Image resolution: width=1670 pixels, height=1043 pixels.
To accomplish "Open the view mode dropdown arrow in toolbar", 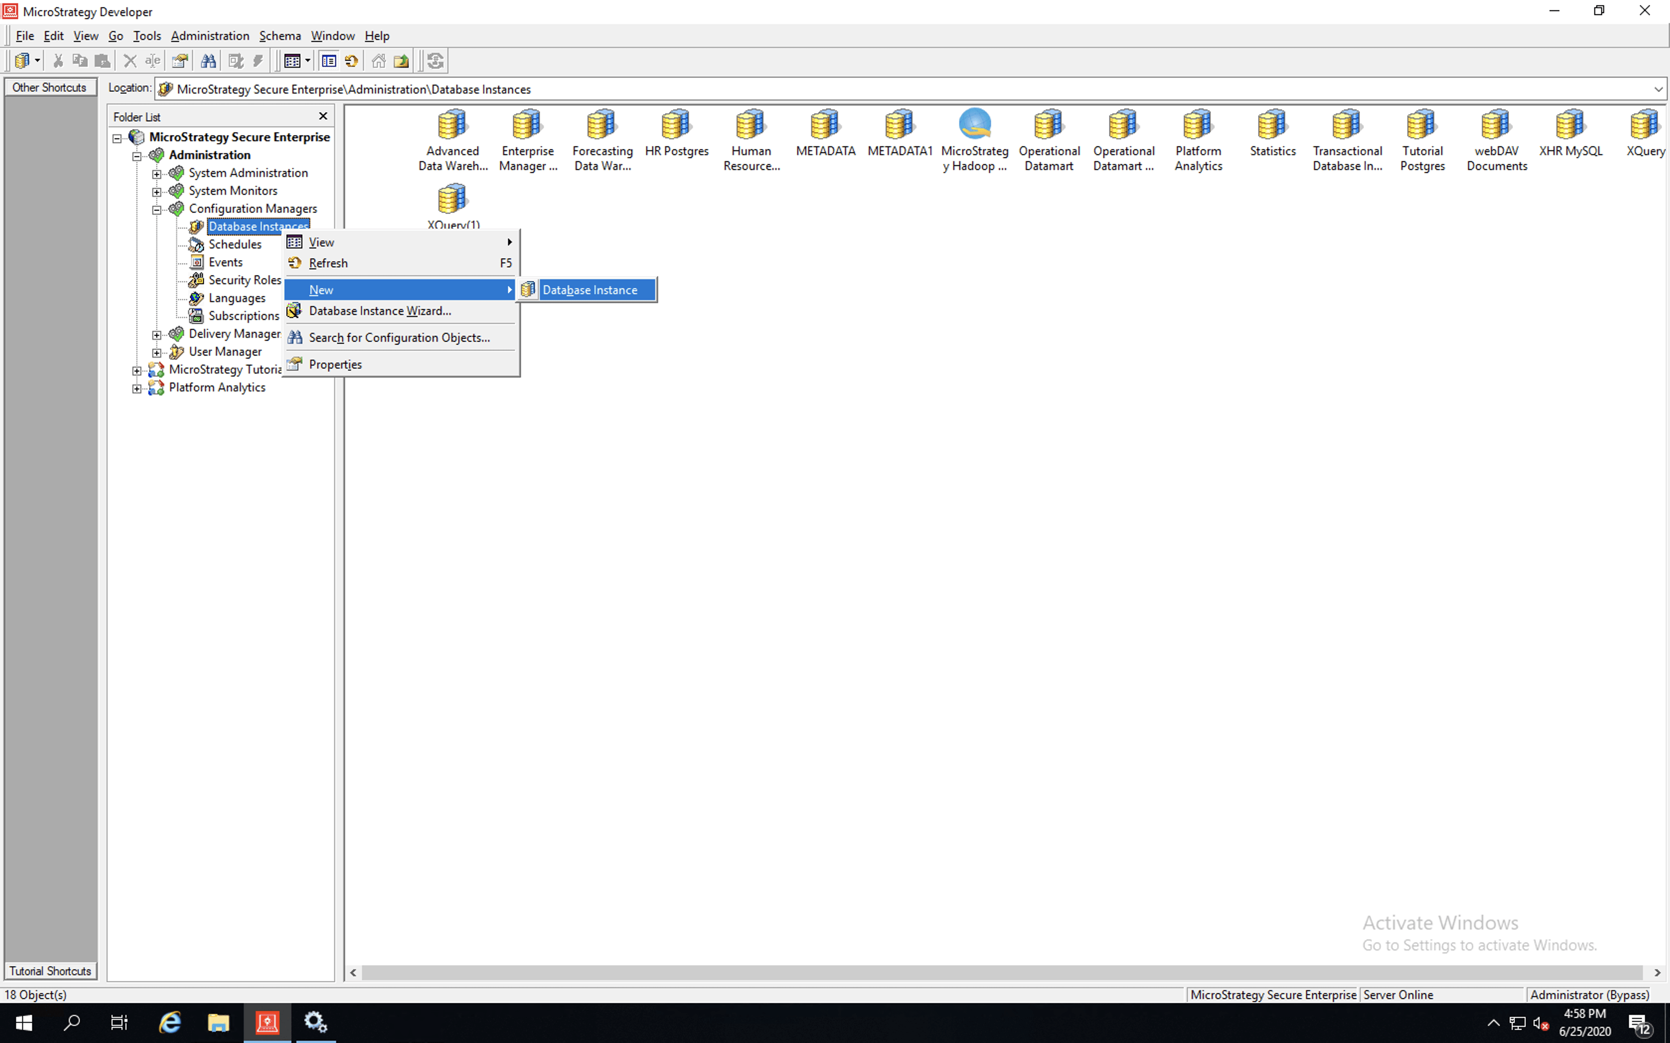I will click(x=308, y=62).
